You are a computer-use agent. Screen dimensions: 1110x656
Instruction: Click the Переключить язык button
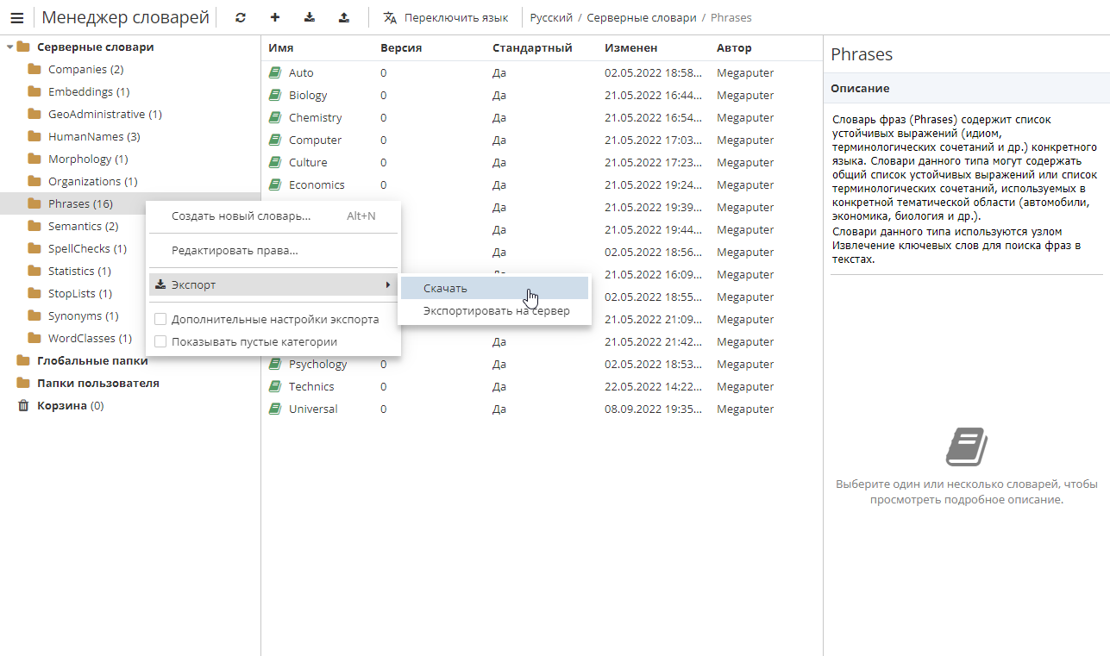coord(446,17)
